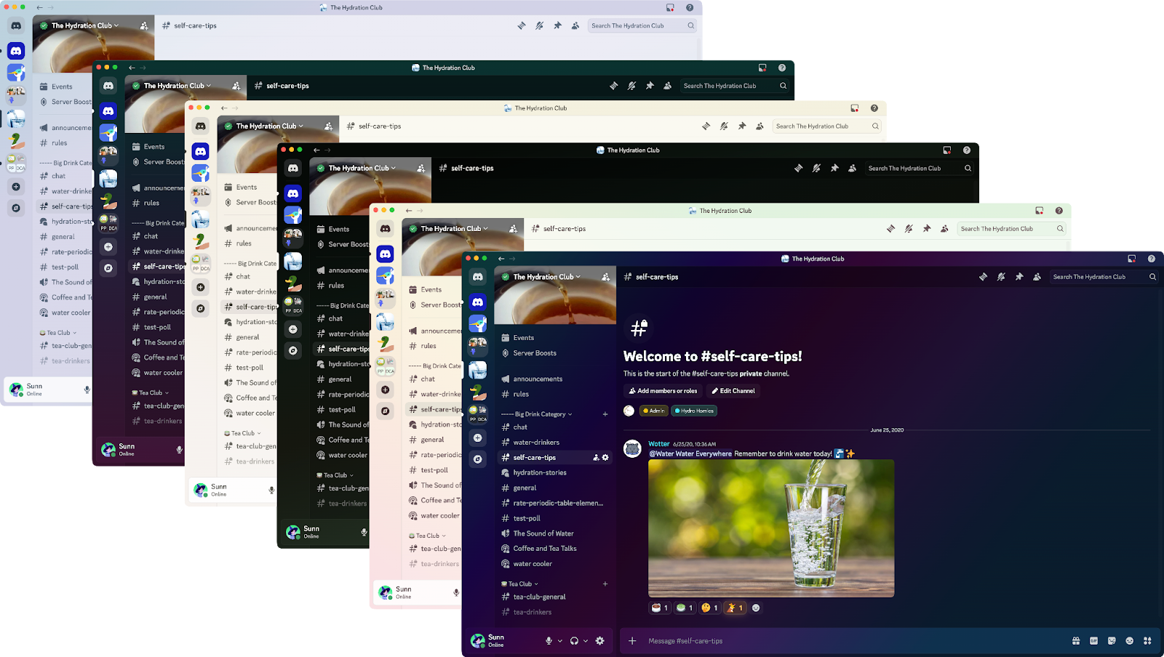Click the Add Members or Roles button
1164x657 pixels.
662,390
